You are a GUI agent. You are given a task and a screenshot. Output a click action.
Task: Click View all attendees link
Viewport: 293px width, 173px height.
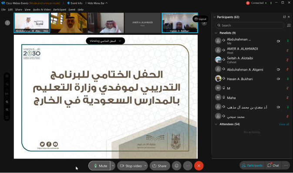pos(284,124)
